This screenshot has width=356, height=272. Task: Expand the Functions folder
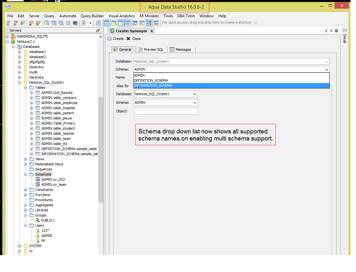click(26, 195)
